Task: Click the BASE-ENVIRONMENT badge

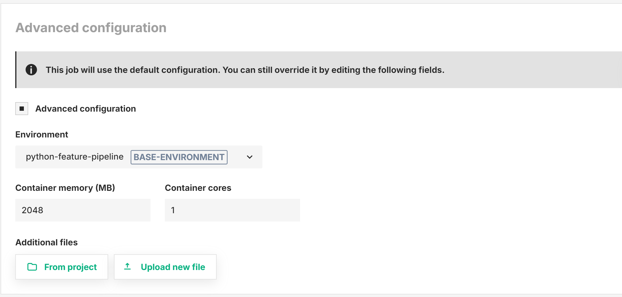Action: pos(179,157)
